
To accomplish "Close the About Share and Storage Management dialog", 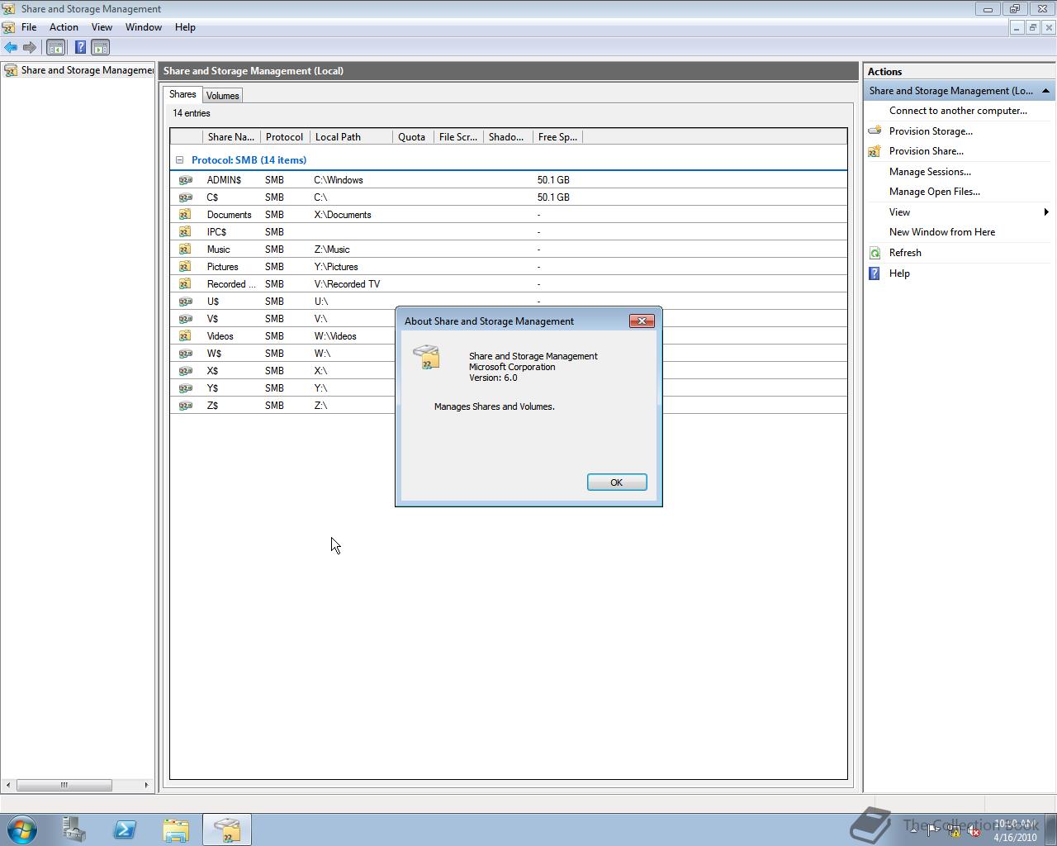I will (642, 321).
